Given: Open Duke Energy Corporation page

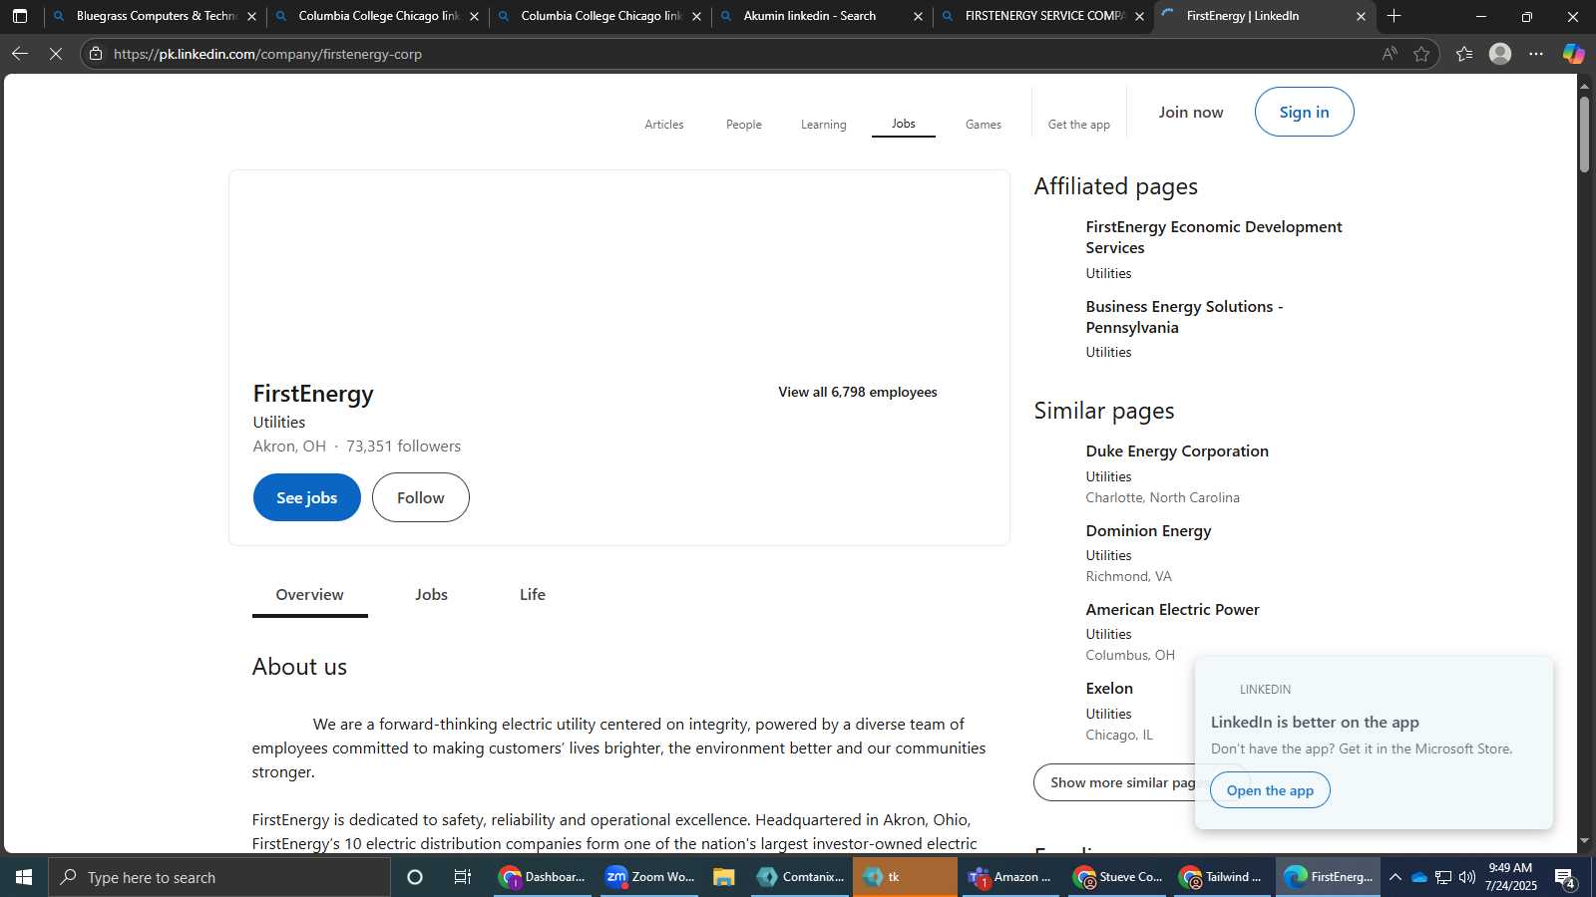Looking at the screenshot, I should pyautogui.click(x=1177, y=451).
